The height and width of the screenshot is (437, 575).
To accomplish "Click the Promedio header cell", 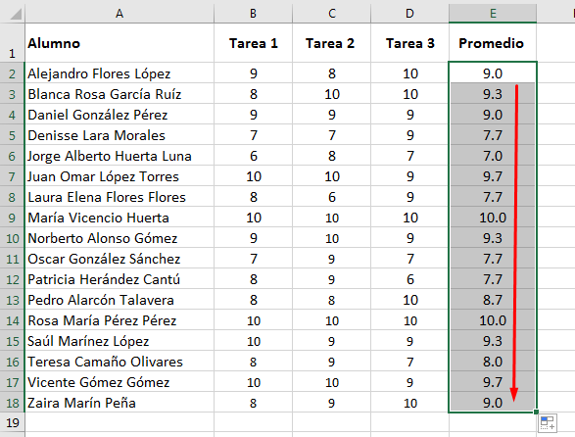I will [x=493, y=43].
